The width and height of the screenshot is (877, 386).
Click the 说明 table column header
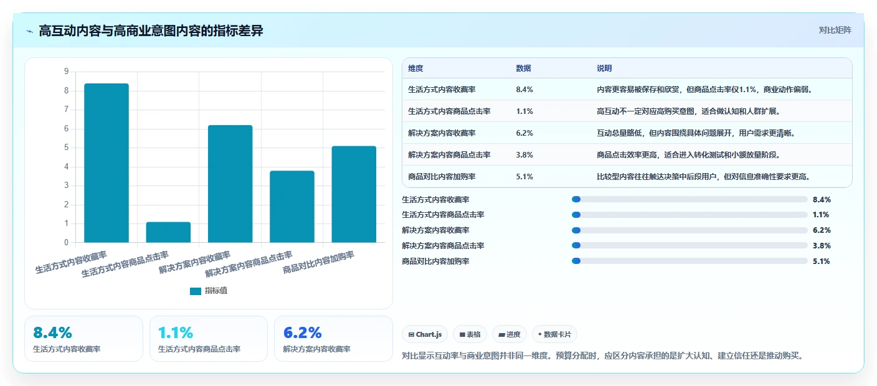(x=604, y=68)
